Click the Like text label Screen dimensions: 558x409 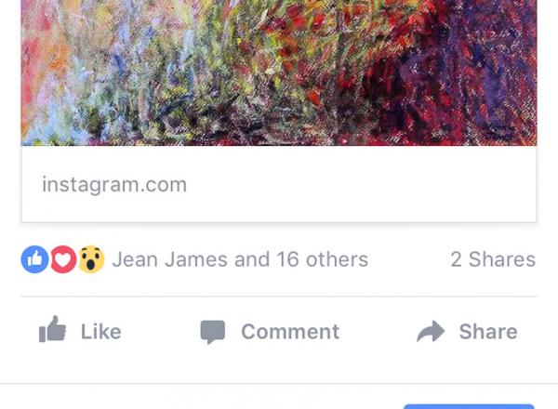pyautogui.click(x=101, y=332)
